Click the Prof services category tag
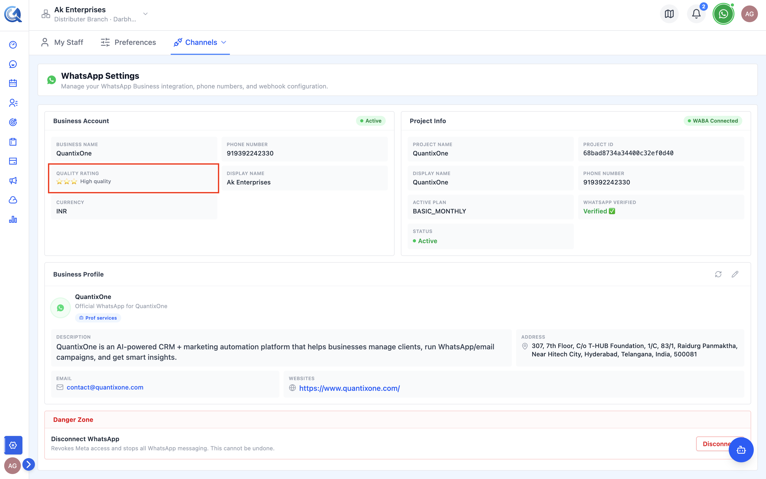Screen dimensions: 766x479 [98, 318]
